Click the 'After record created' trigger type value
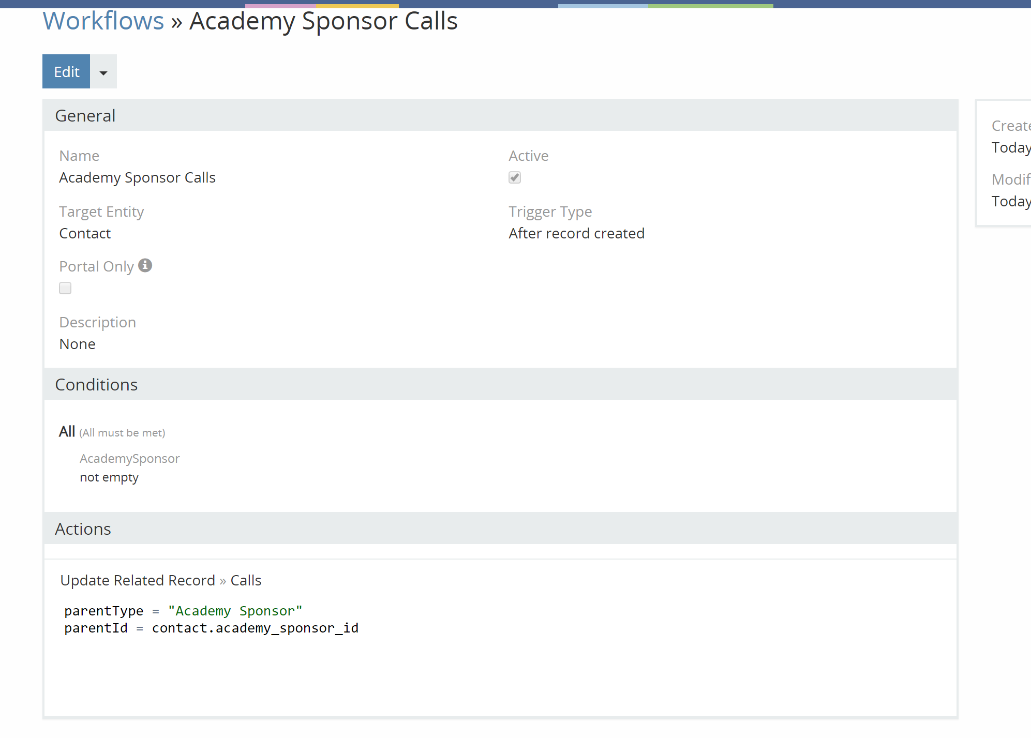1031x738 pixels. 576,233
